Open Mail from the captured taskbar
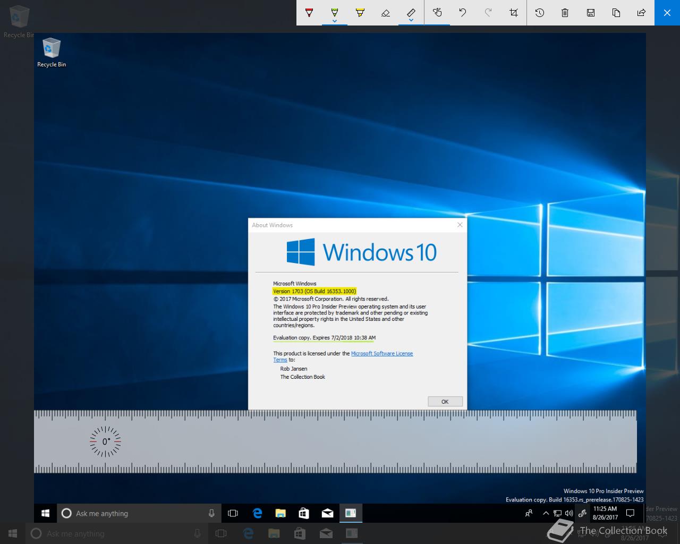This screenshot has width=680, height=544. [327, 513]
